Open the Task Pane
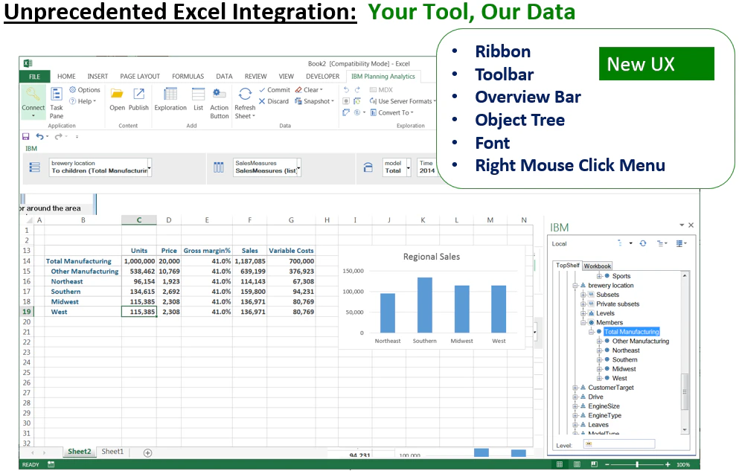The height and width of the screenshot is (471, 739). [57, 103]
